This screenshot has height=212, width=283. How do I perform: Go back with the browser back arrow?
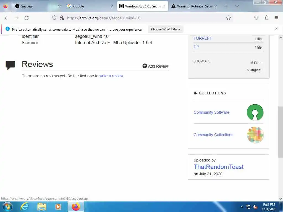(x=7, y=18)
